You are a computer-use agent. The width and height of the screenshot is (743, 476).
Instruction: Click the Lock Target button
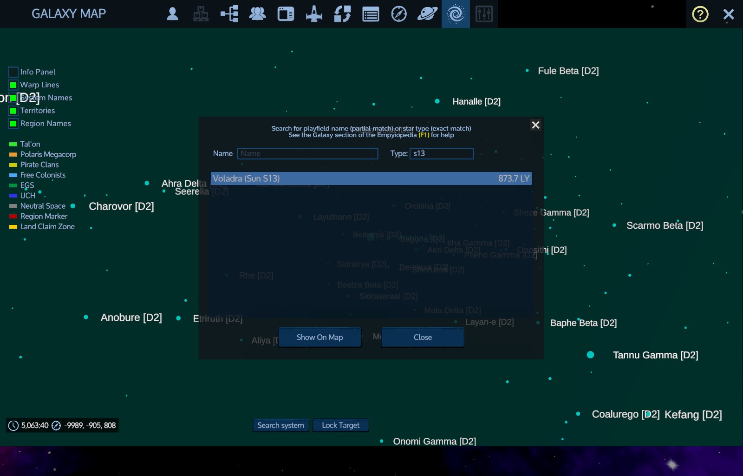[x=340, y=425]
